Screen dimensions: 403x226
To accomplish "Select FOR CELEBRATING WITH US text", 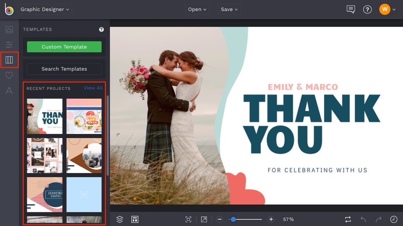I will (x=318, y=170).
